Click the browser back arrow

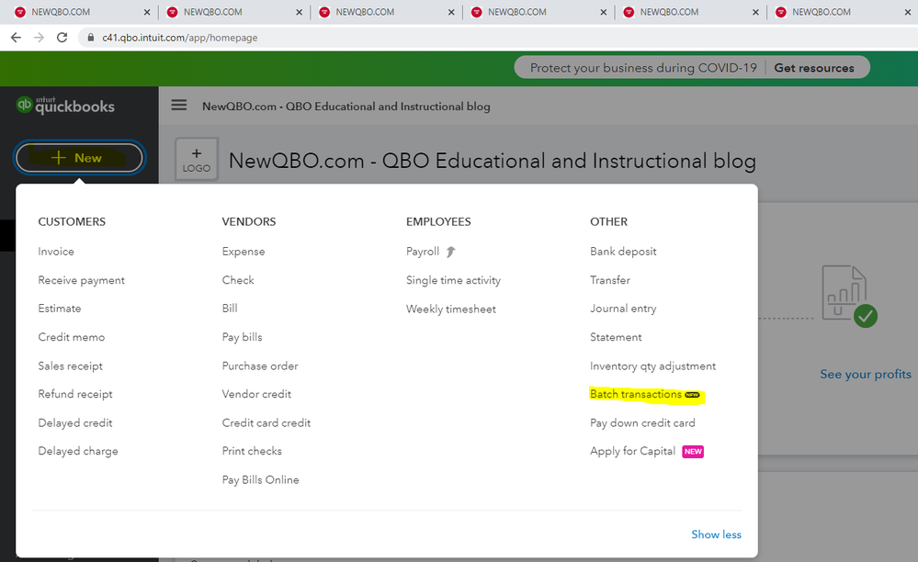tap(16, 38)
